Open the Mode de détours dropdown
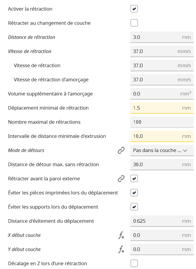The height and width of the screenshot is (269, 196). click(x=162, y=151)
